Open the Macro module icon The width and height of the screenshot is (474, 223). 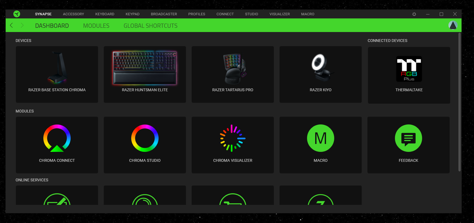click(321, 138)
